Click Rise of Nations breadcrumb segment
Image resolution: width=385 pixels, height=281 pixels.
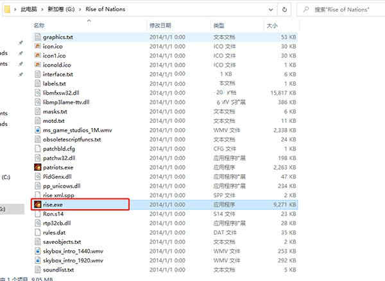tap(105, 10)
